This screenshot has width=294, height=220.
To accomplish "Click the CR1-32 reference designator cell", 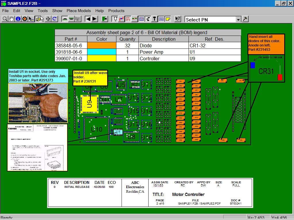I will pyautogui.click(x=215, y=45).
